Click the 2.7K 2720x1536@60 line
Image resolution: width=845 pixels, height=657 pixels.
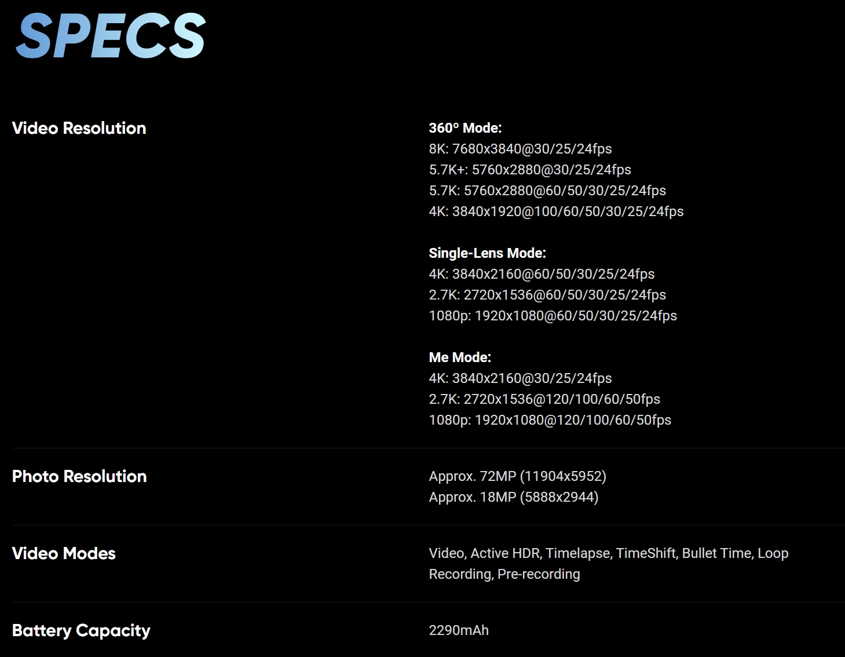click(547, 295)
